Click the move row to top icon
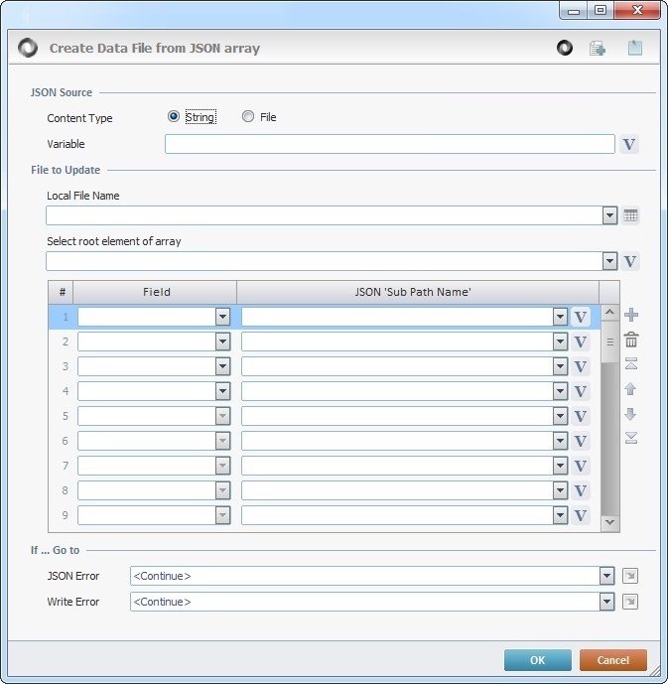 click(x=630, y=364)
